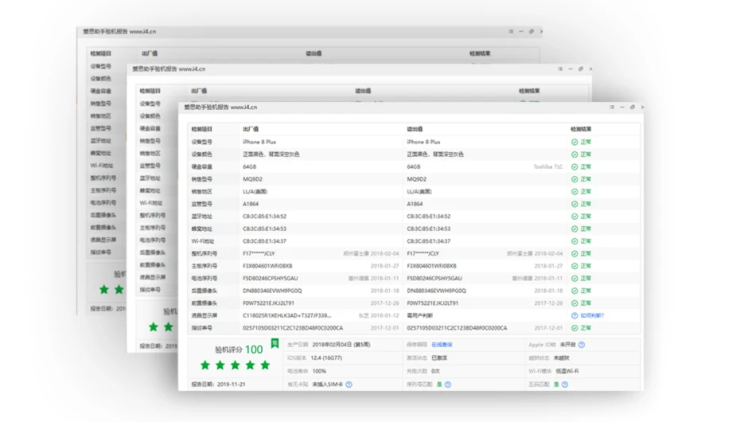
Task: Click report date 2019-11-21
Action: click(232, 385)
